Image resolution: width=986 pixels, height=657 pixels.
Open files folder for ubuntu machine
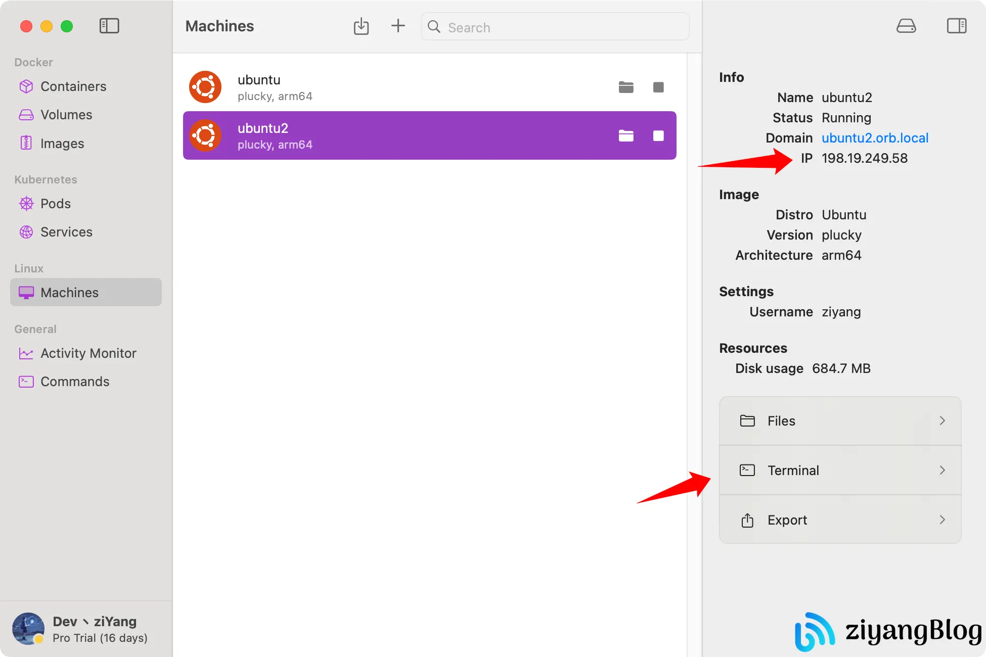click(626, 87)
